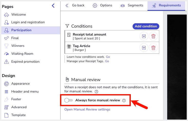Screen dimensions: 188x121
Task: Open the Waiting Room page
Action: 22,54
